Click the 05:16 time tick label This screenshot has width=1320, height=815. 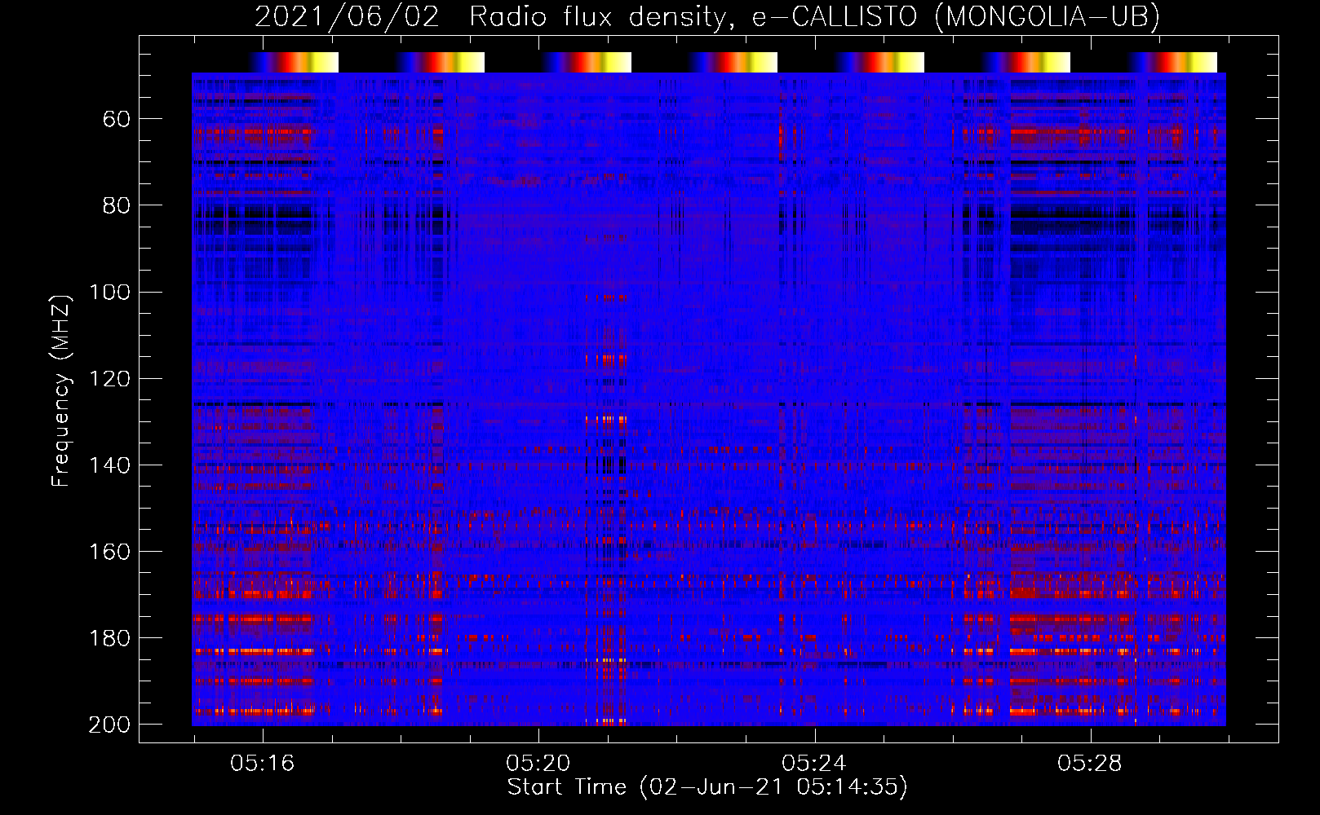262,764
